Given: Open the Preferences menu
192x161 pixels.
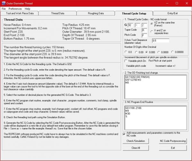Looking at the screenshot, I should point(15,9).
